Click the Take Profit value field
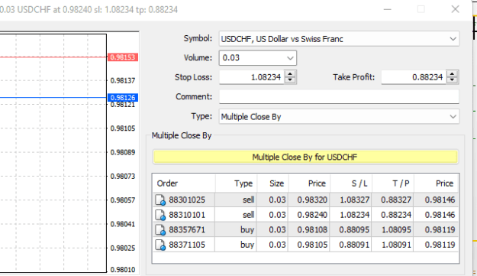477x276 pixels. 414,77
